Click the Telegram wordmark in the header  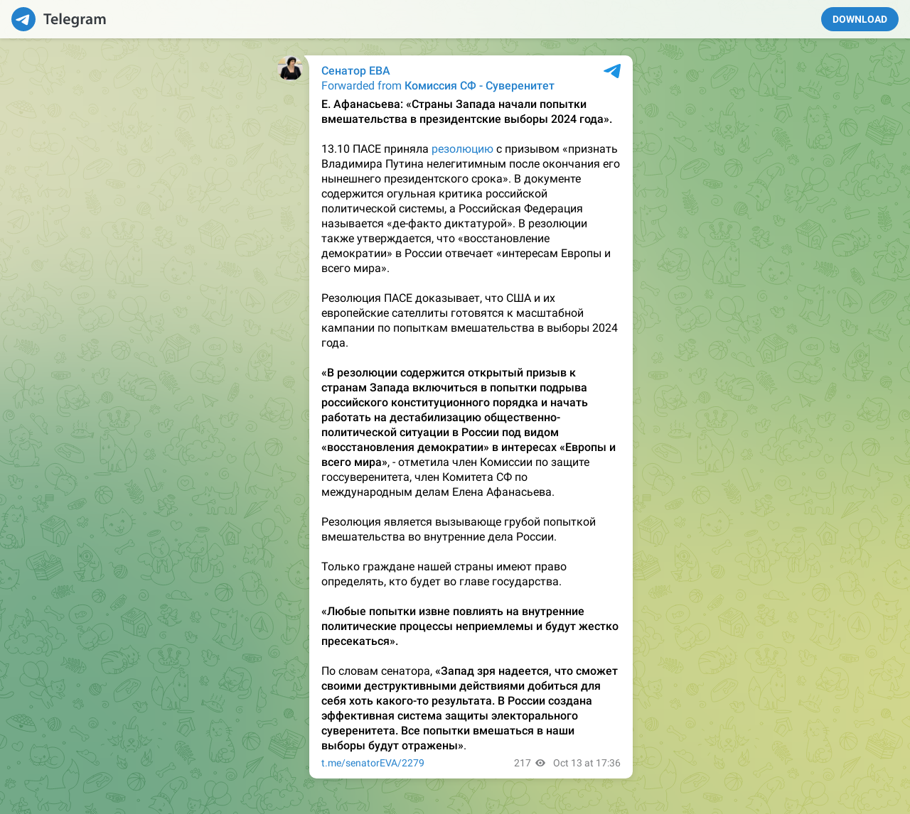(x=75, y=19)
